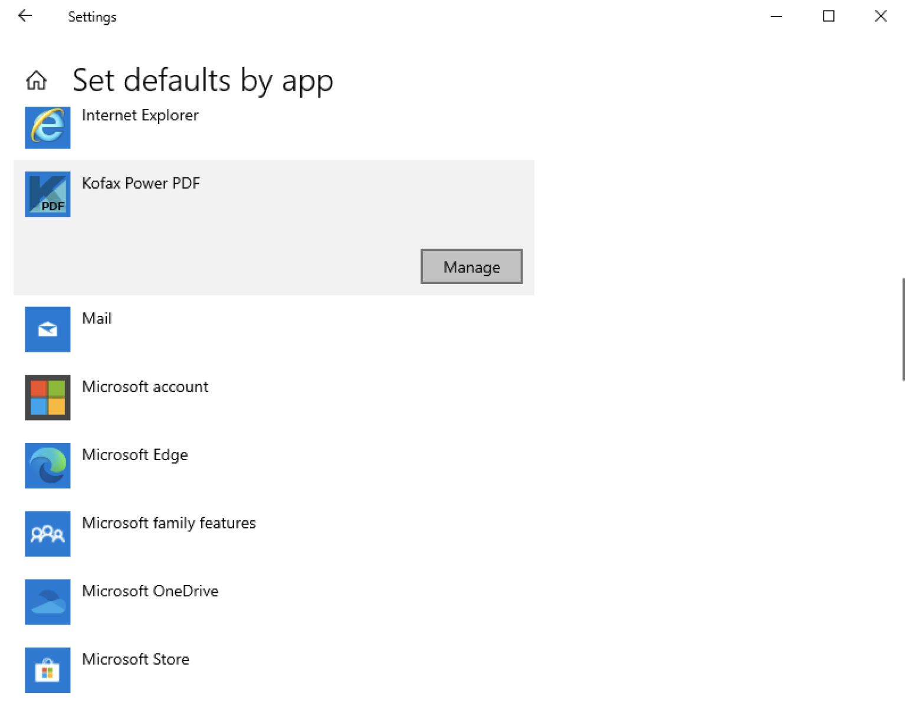The height and width of the screenshot is (710, 906).
Task: Click the Mail app name label
Action: click(x=97, y=318)
